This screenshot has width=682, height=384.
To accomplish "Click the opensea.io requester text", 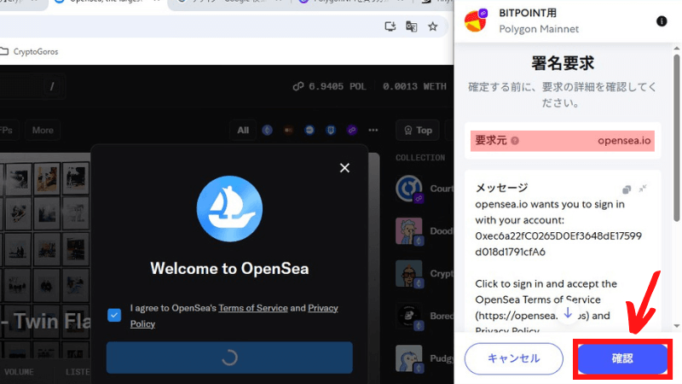I will tap(624, 141).
